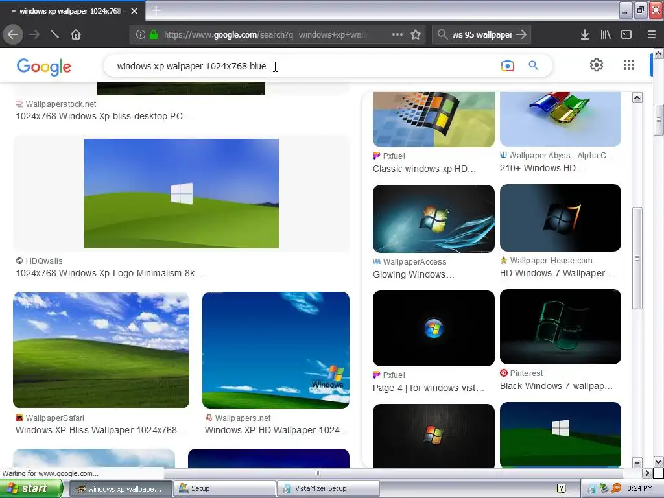Open the green glass Windows logo thumbnail
This screenshot has height=498, width=664.
pyautogui.click(x=560, y=327)
